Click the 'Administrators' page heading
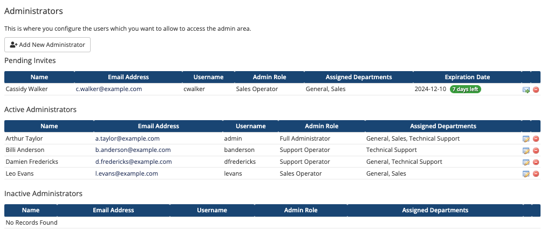This screenshot has width=547, height=243. pyautogui.click(x=33, y=11)
